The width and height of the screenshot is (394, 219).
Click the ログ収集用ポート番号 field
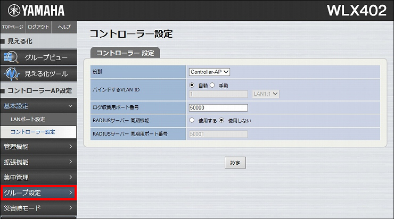click(x=218, y=107)
